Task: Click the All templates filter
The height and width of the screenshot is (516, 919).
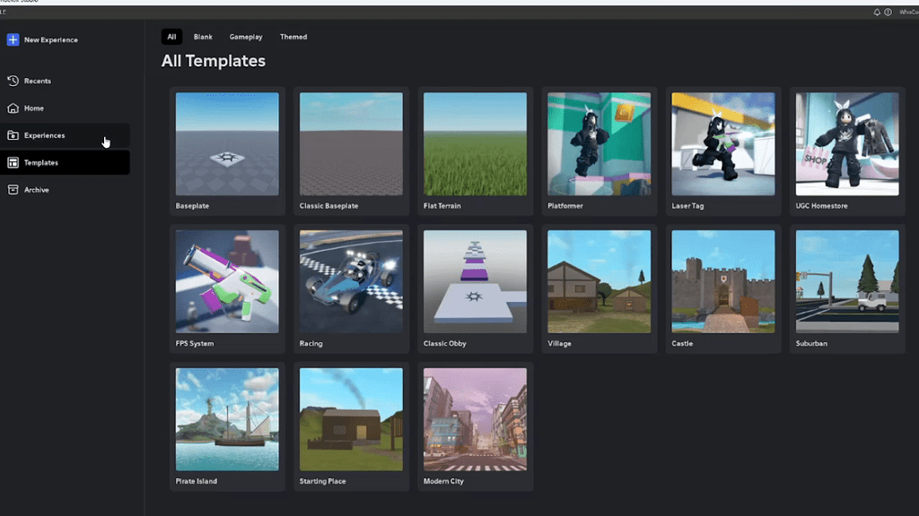Action: [171, 37]
